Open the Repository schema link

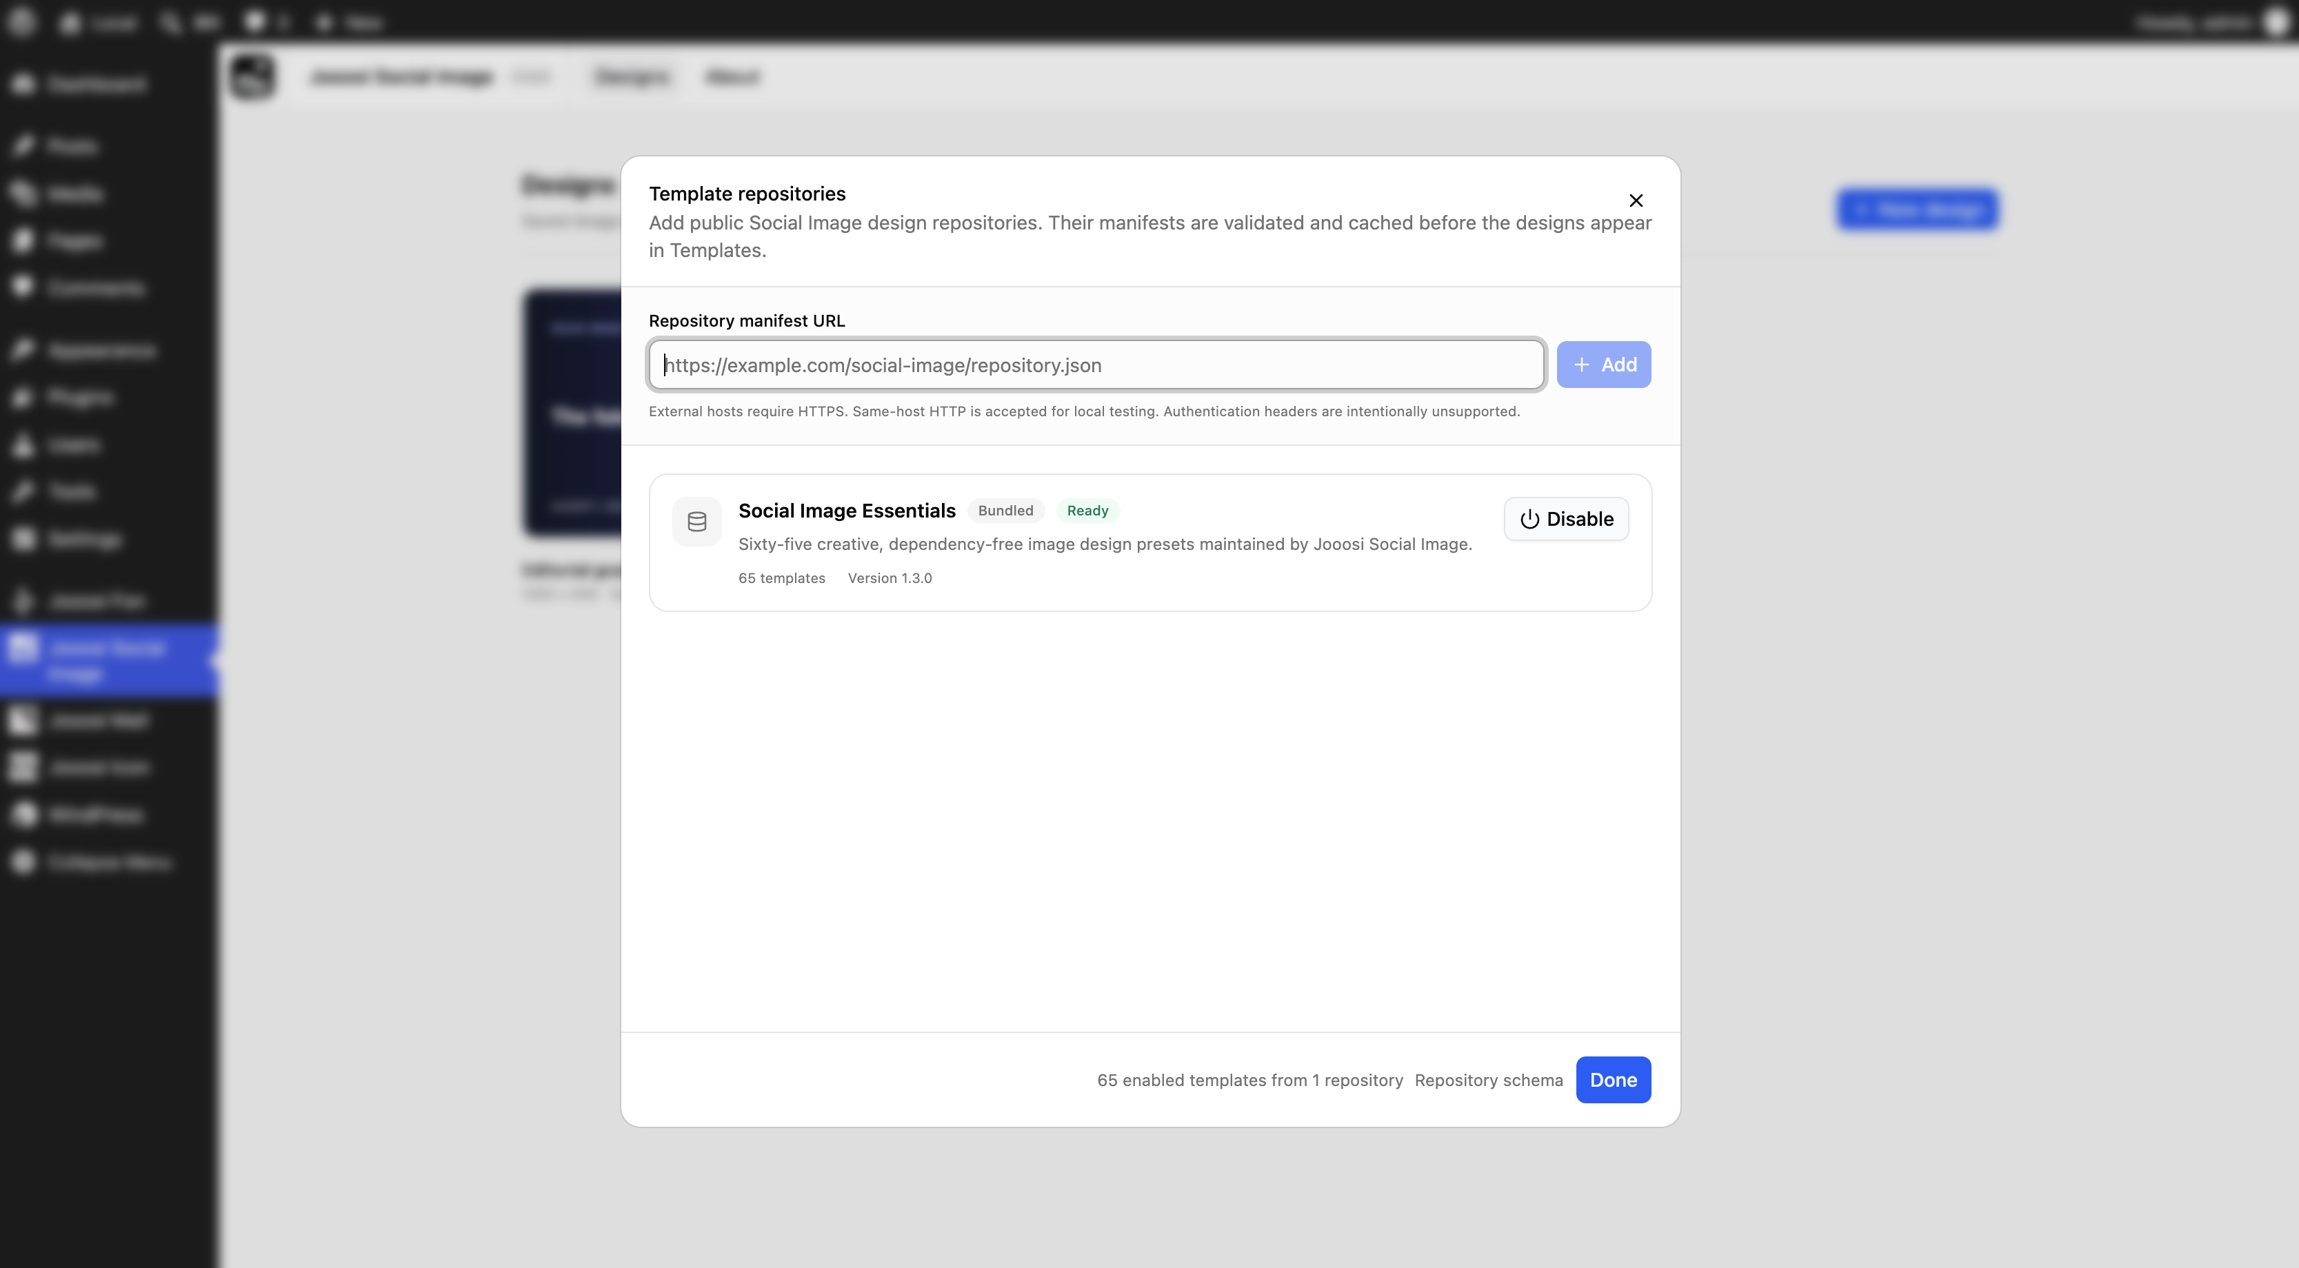(1489, 1080)
